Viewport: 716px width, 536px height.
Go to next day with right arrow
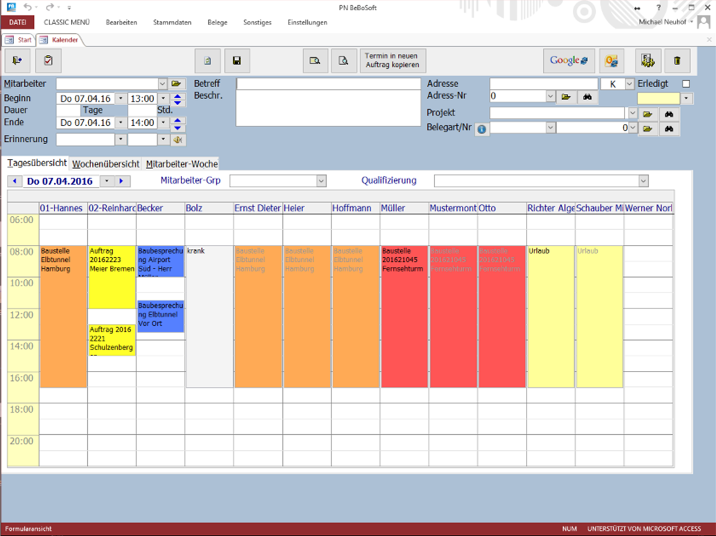click(122, 181)
